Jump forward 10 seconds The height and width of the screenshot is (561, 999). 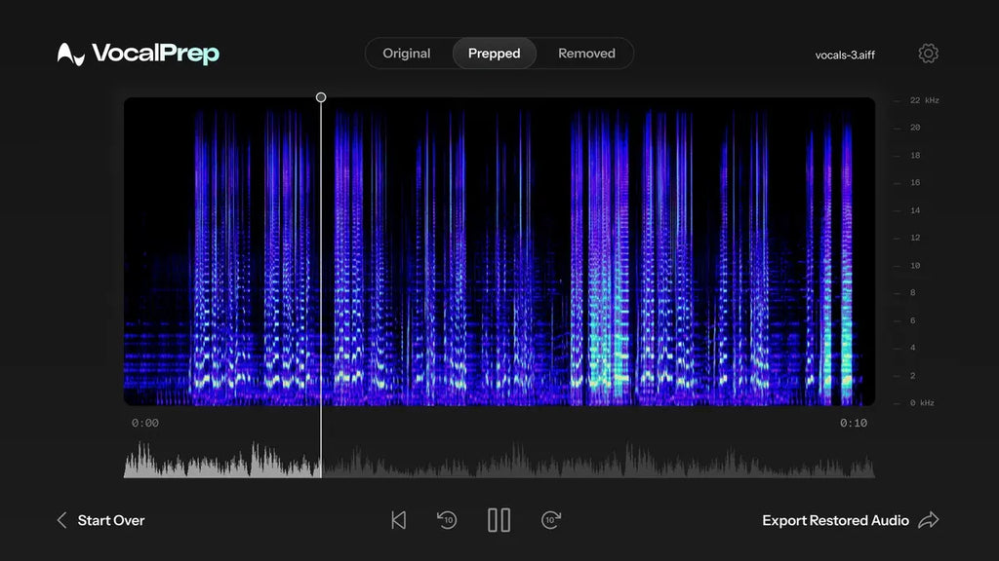[551, 520]
